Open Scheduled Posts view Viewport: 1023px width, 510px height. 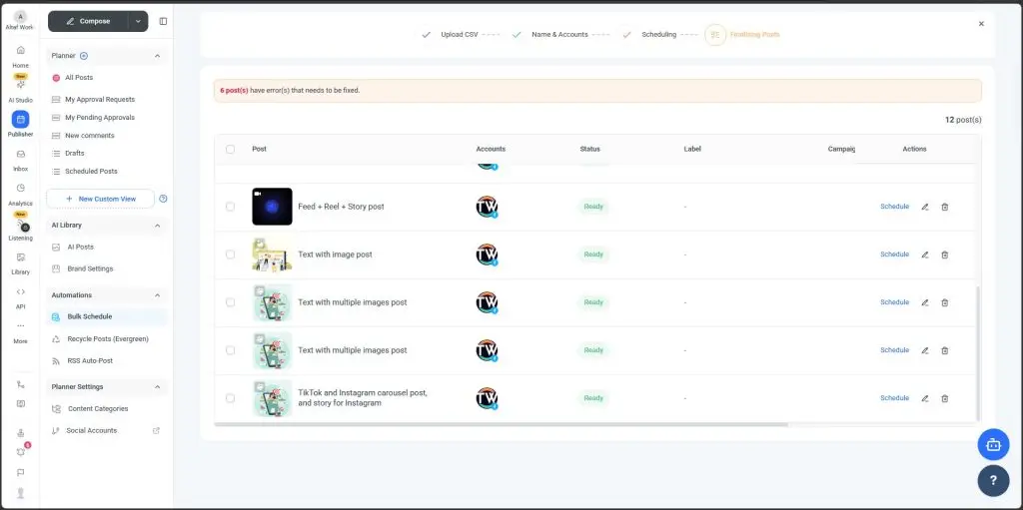click(x=91, y=172)
